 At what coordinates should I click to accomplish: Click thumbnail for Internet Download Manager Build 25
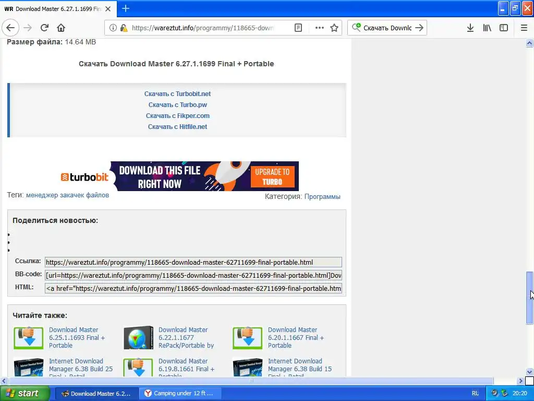29,367
